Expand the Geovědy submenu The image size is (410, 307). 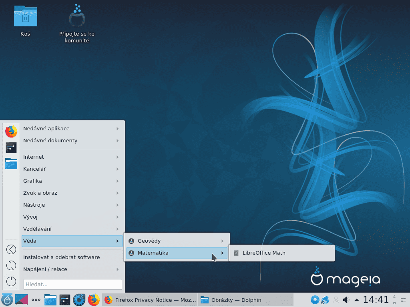pos(176,241)
